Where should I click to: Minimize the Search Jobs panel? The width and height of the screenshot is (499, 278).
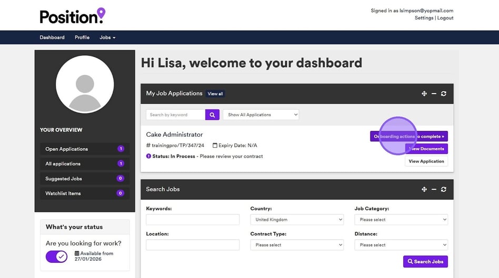(x=434, y=189)
